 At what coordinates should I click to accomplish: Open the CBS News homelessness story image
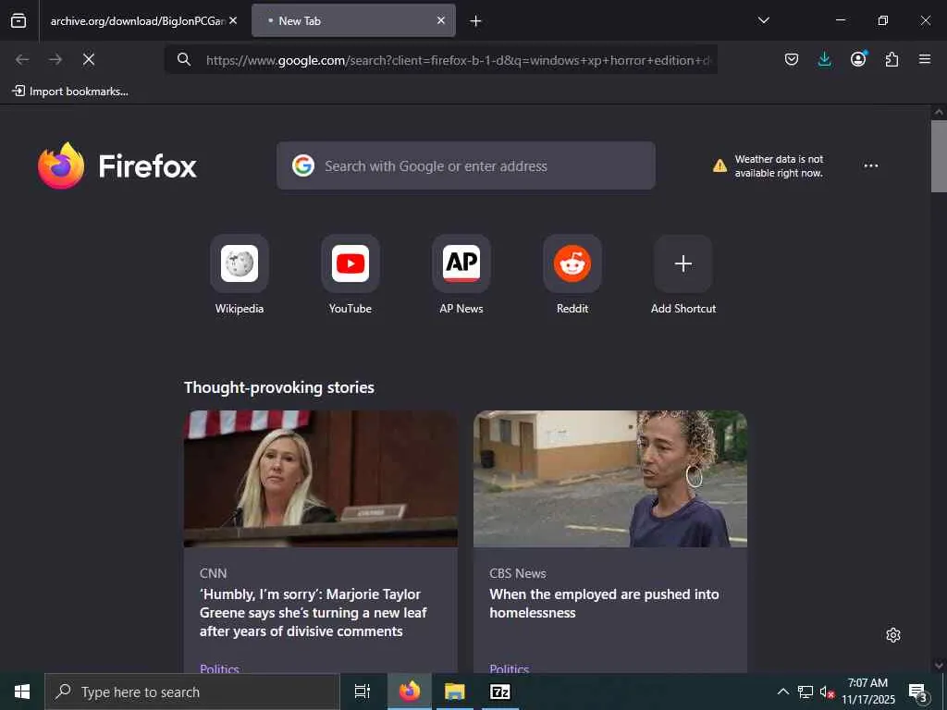point(610,479)
